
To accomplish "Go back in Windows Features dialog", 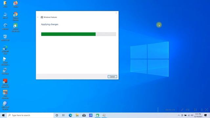I will pyautogui.click(x=38, y=17).
